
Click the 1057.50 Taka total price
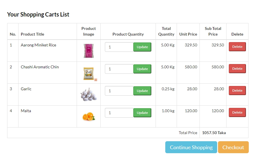click(x=214, y=133)
